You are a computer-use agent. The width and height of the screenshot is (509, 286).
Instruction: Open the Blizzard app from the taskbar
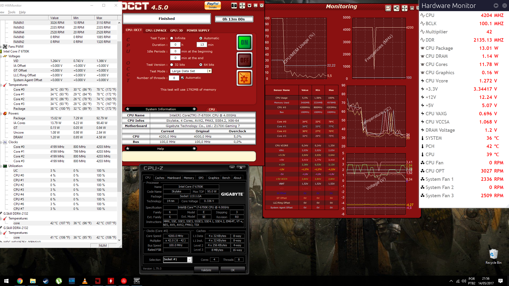72,281
